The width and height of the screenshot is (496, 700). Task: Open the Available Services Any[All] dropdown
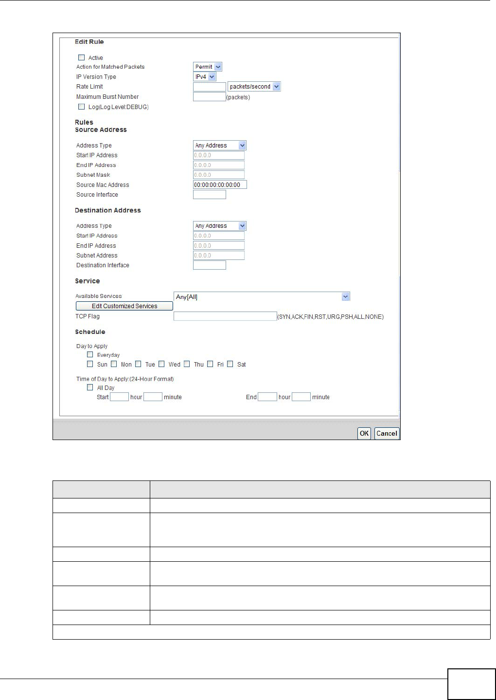click(262, 296)
